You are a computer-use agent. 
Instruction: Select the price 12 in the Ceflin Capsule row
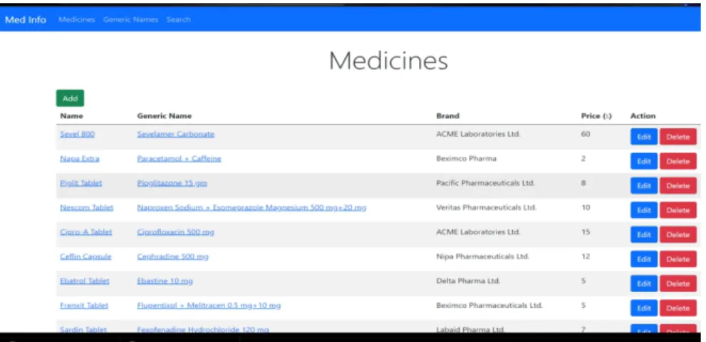pyautogui.click(x=586, y=256)
